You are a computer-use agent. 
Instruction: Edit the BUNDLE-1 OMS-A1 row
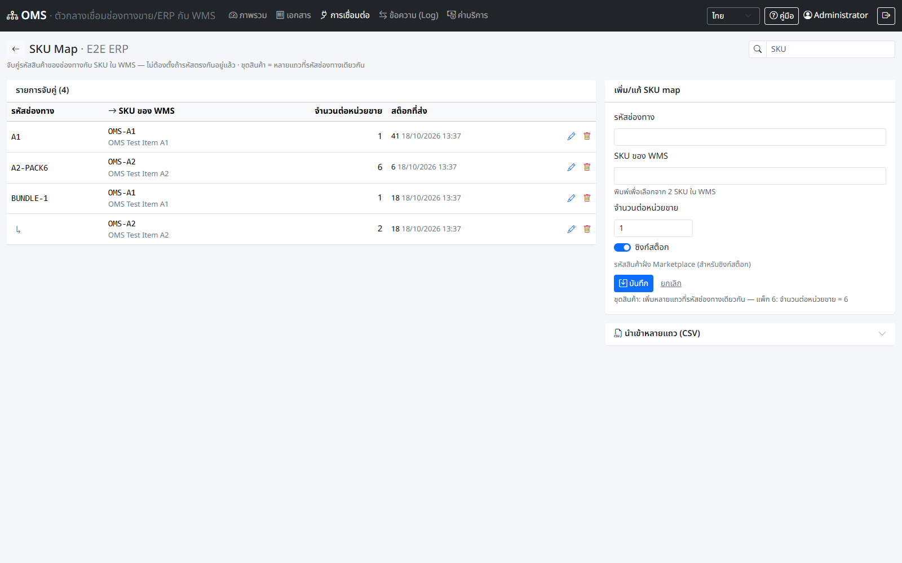pos(571,198)
